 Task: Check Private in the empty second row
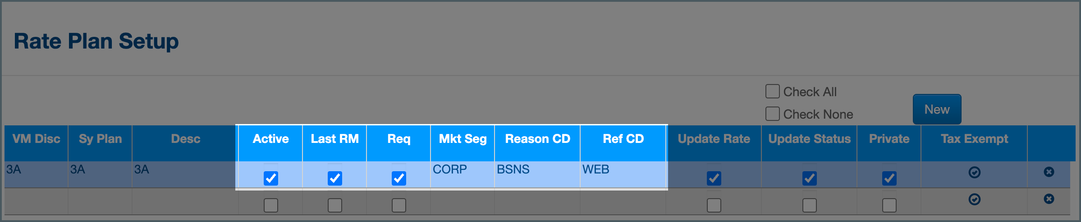tap(889, 205)
